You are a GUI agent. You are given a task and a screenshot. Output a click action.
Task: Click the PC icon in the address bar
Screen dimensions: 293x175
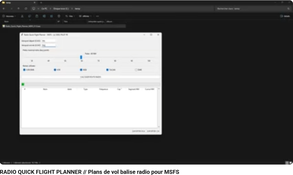tap(34, 8)
